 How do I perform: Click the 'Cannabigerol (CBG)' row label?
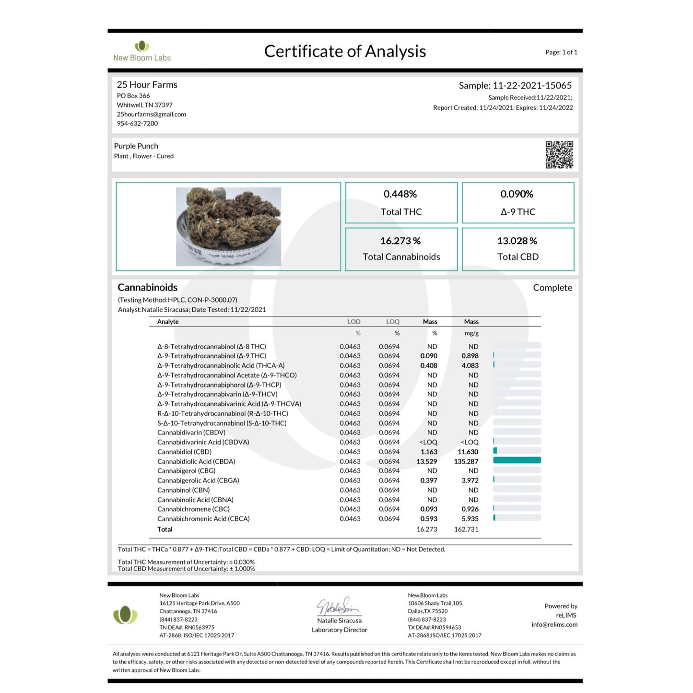pyautogui.click(x=186, y=470)
